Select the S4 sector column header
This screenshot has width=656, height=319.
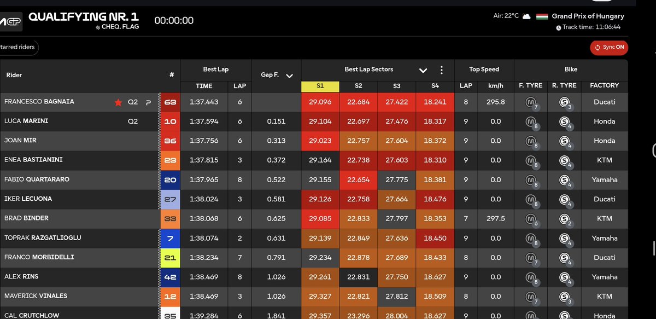(435, 86)
